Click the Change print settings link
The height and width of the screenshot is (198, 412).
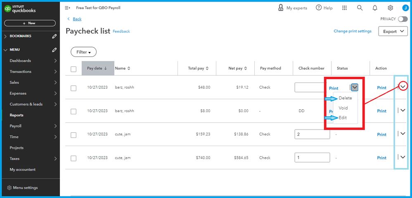tap(352, 31)
